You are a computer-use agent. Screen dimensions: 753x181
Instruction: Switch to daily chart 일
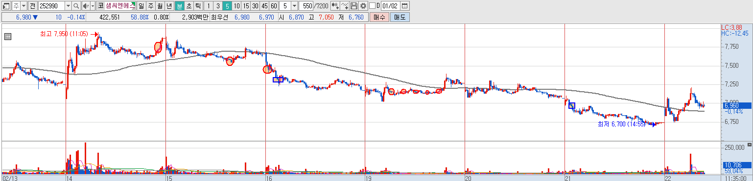tap(141, 6)
